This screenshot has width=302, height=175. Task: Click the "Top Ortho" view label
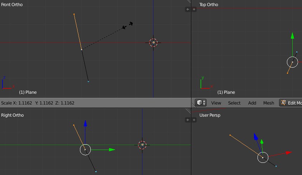[x=209, y=5]
